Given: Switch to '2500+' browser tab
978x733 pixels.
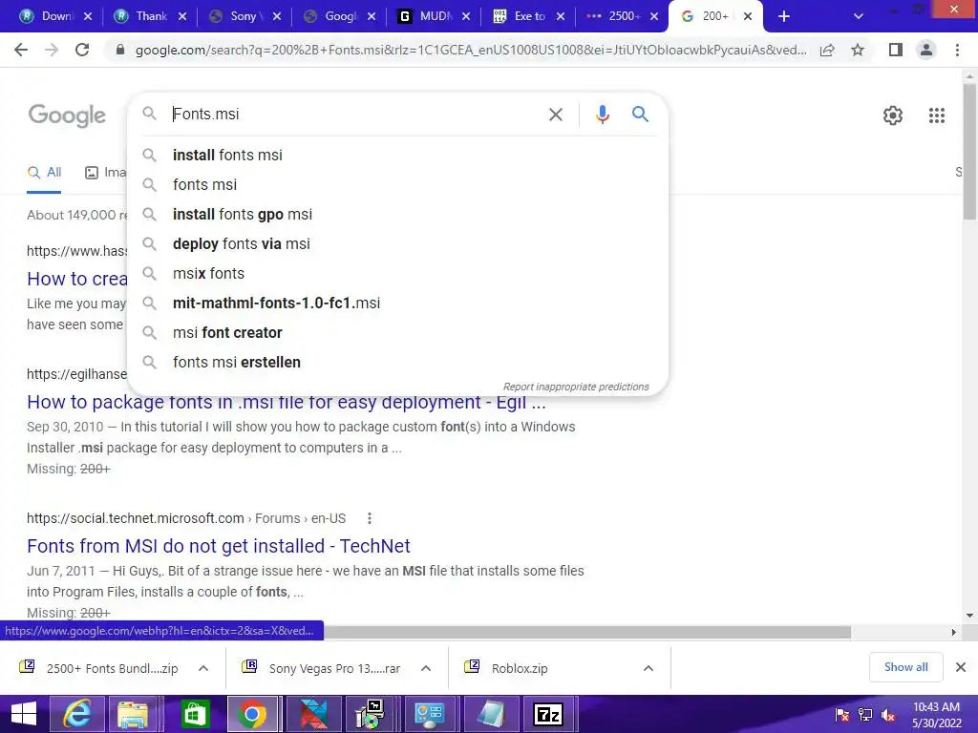Looking at the screenshot, I should coord(622,16).
